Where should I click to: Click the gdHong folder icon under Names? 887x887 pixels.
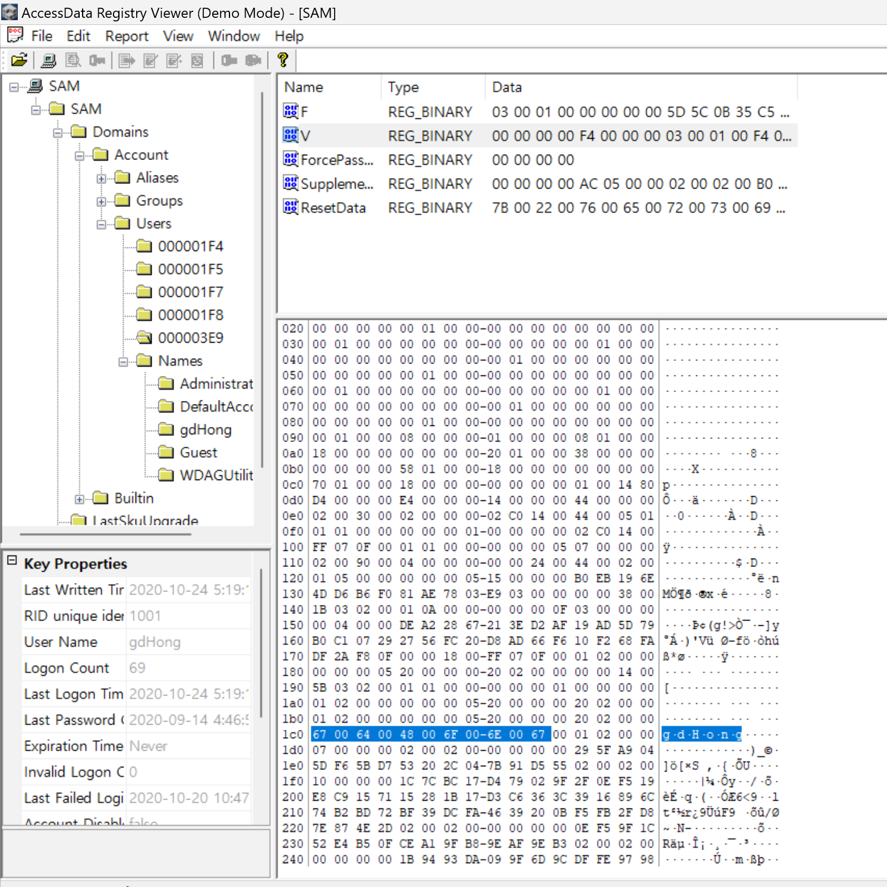[x=166, y=429]
